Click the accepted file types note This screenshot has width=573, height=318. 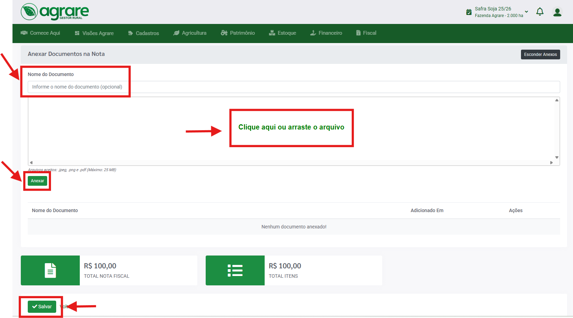click(72, 170)
